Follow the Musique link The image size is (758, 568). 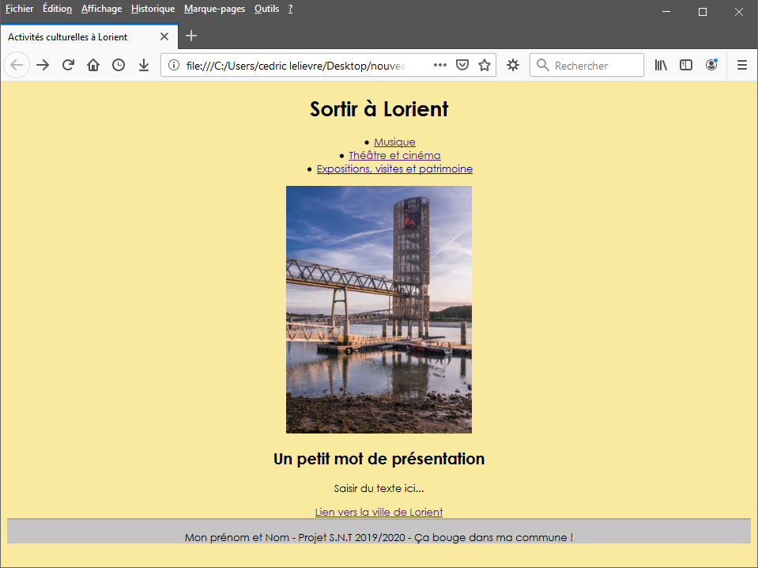[x=394, y=142]
